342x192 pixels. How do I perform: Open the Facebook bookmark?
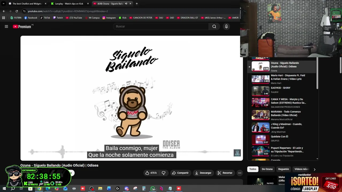pyautogui.click(x=31, y=18)
